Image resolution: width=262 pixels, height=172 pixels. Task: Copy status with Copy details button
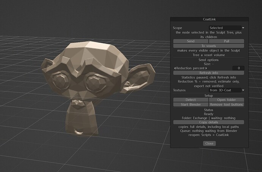[x=208, y=122]
